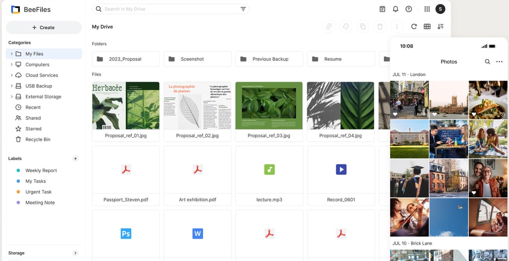Open the 2023_Proposal folder

click(x=126, y=59)
